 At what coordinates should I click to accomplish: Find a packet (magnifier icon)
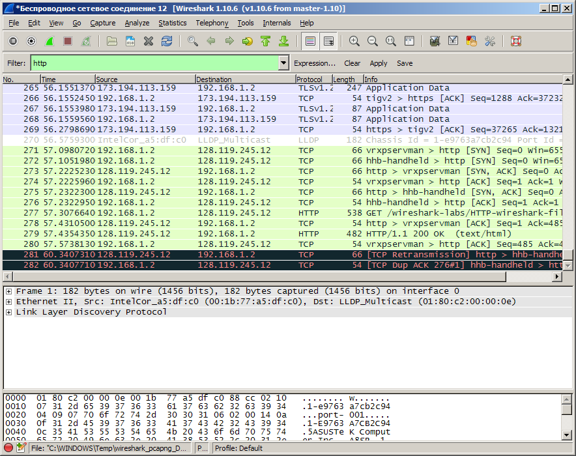pyautogui.click(x=192, y=41)
